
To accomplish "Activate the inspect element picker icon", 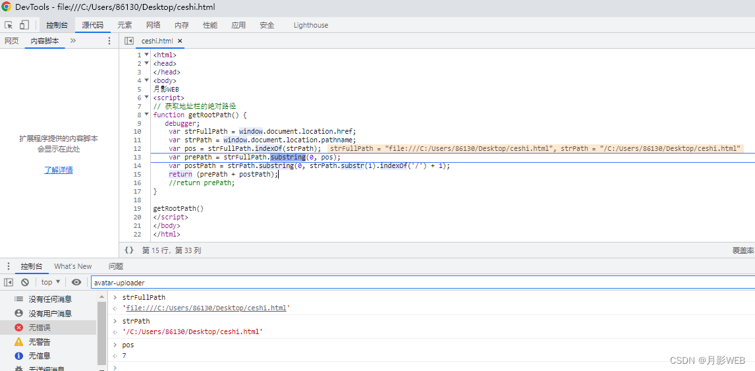I will (9, 25).
